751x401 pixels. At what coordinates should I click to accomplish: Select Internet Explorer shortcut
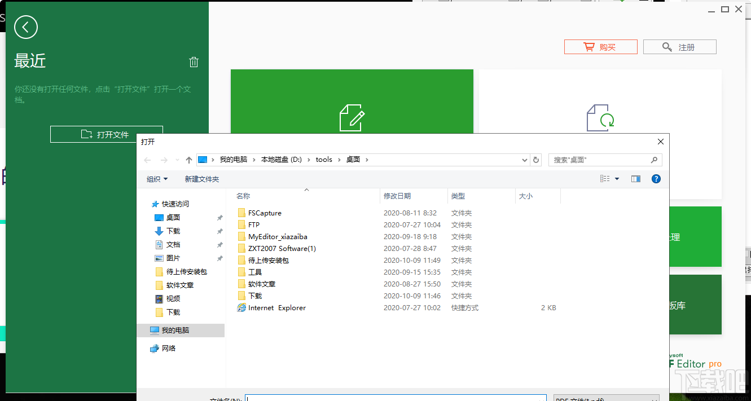point(277,308)
